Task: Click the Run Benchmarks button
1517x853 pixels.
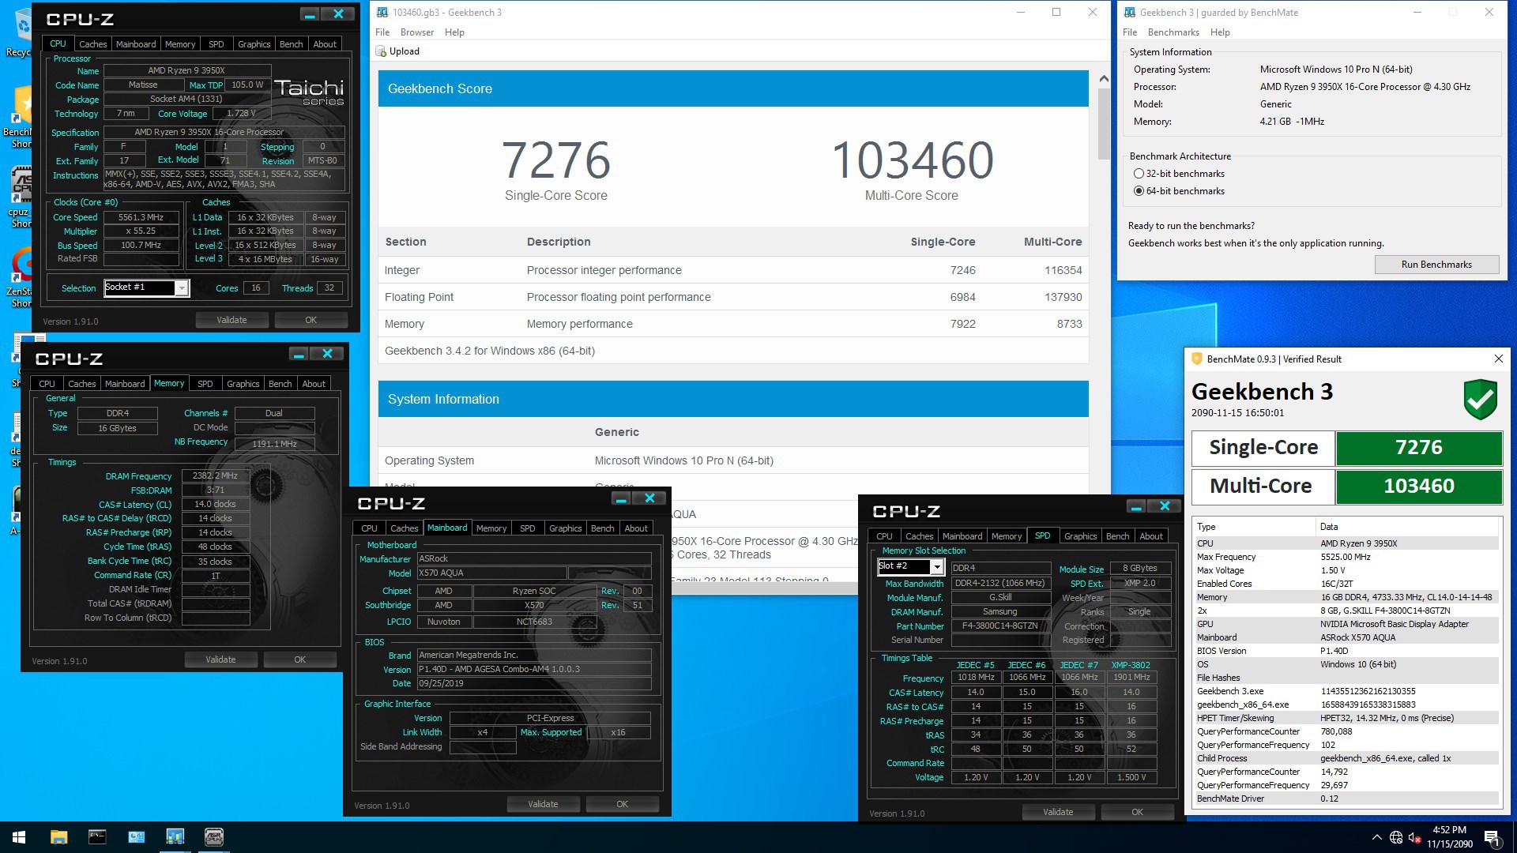Action: pos(1436,265)
